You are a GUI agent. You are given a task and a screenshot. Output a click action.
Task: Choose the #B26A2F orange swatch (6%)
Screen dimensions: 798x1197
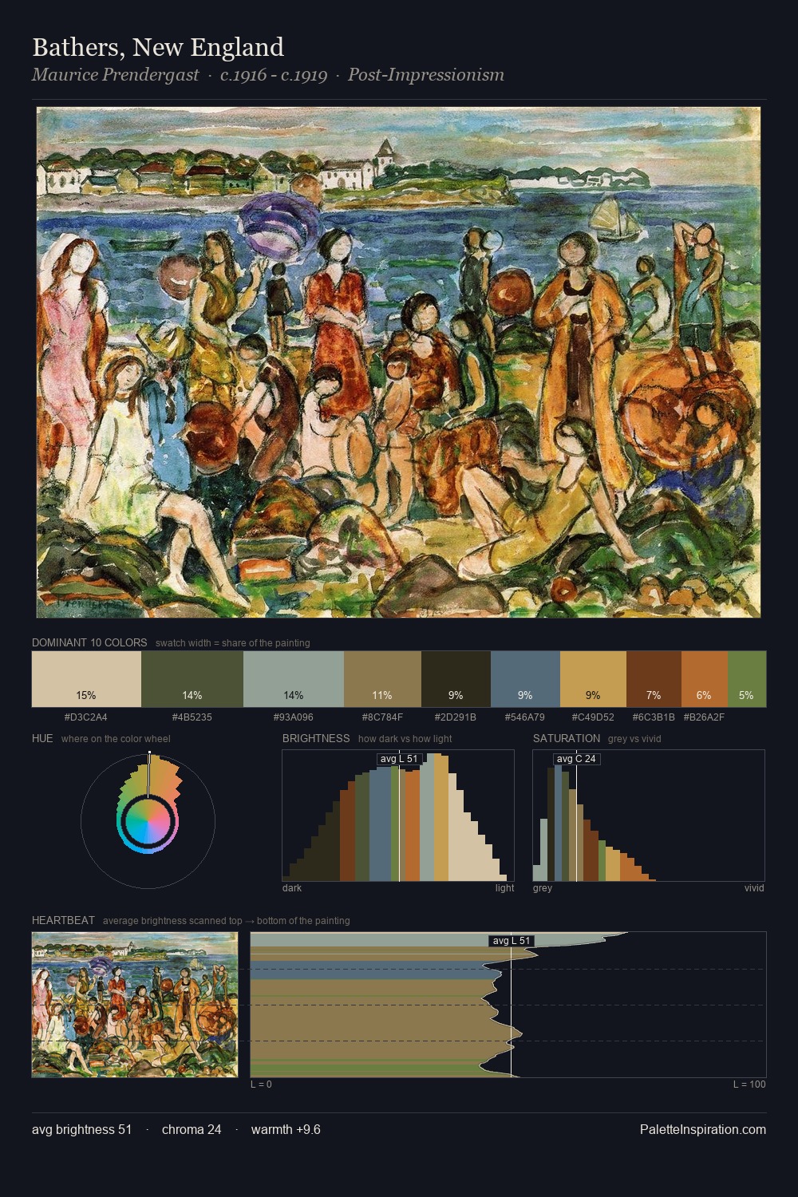(705, 679)
